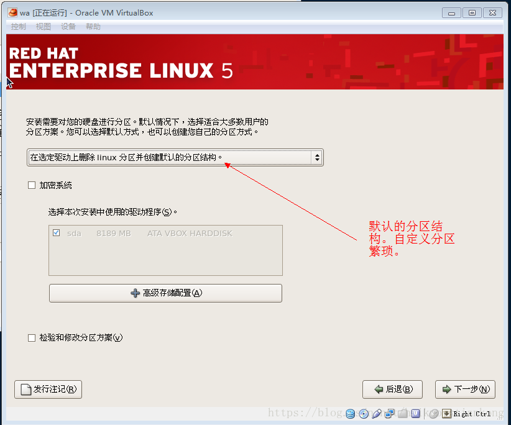511x425 pixels.
Task: Select the sda 8189 MB drive row
Action: coord(165,233)
